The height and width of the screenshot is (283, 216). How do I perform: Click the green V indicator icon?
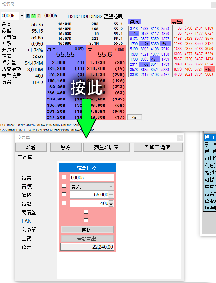pyautogui.click(x=34, y=16)
